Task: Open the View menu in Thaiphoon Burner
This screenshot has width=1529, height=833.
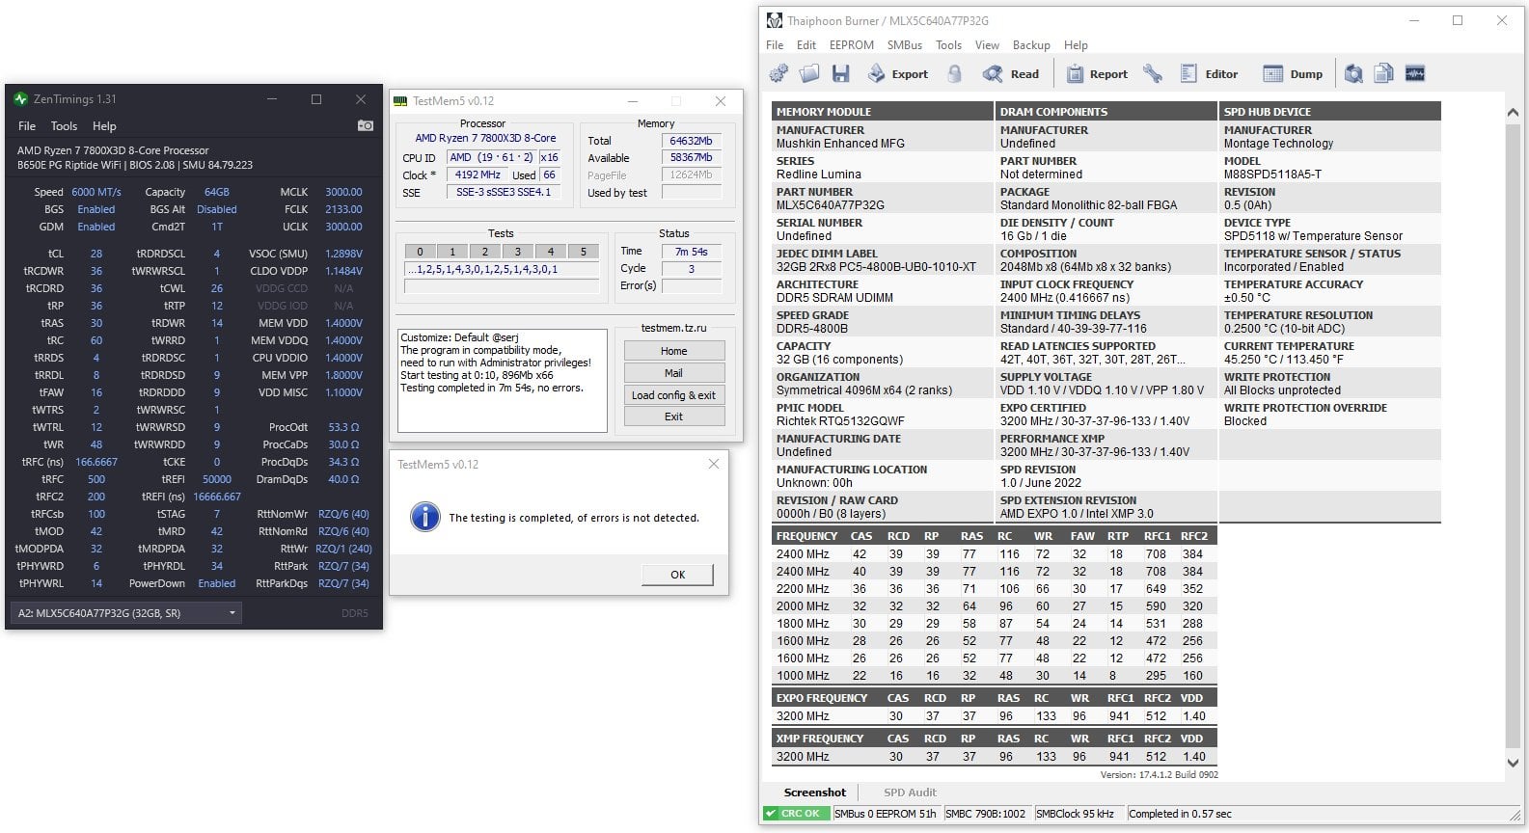Action: pos(987,45)
